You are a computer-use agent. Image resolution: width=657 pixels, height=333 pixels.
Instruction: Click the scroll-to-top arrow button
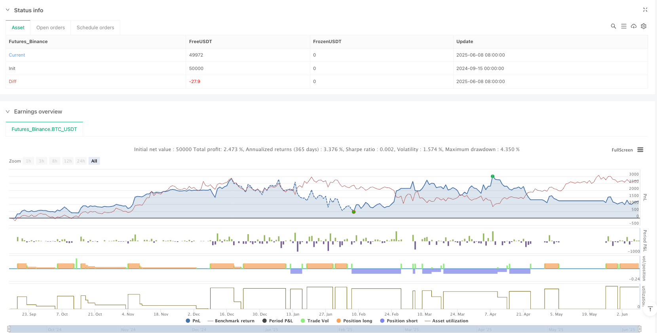[x=650, y=309]
